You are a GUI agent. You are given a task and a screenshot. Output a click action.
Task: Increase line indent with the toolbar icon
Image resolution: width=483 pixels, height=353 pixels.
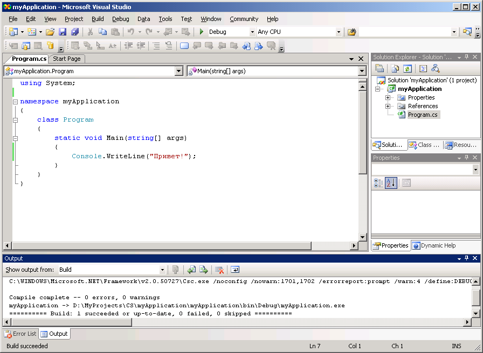pyautogui.click(x=141, y=46)
